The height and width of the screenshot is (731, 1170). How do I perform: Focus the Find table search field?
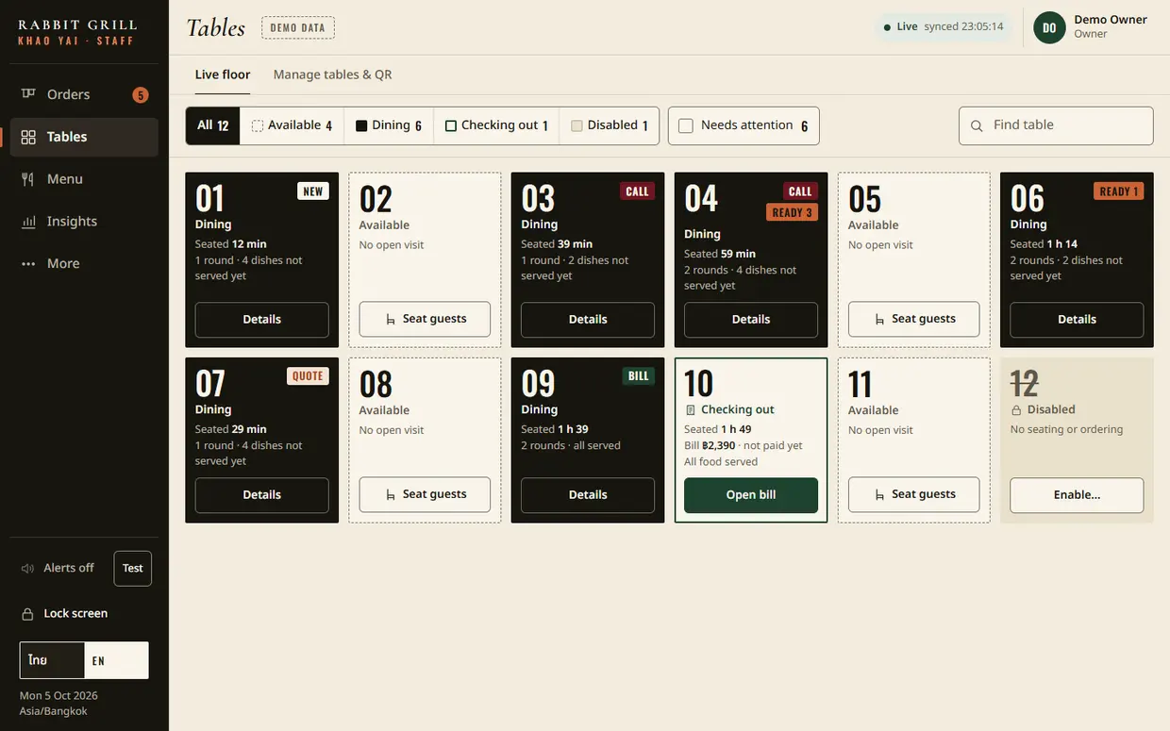pyautogui.click(x=1056, y=125)
